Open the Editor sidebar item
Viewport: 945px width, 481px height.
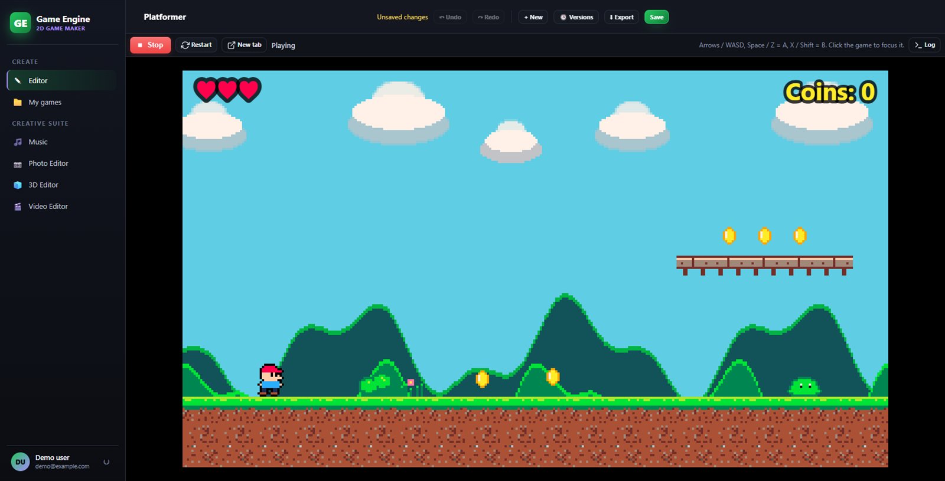point(62,80)
